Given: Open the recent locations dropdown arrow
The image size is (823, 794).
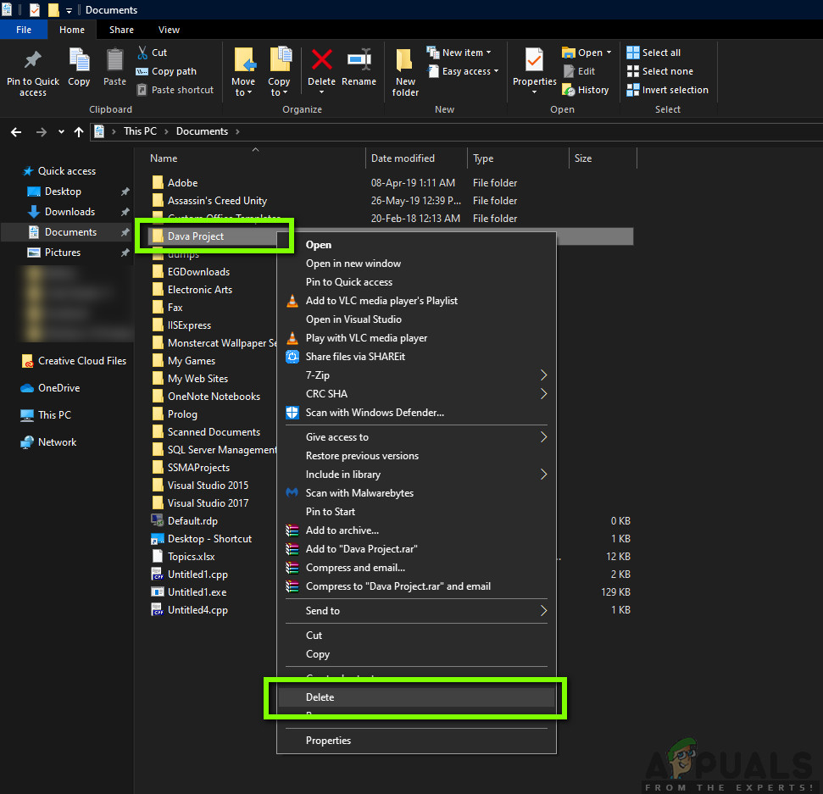Looking at the screenshot, I should click(x=61, y=131).
